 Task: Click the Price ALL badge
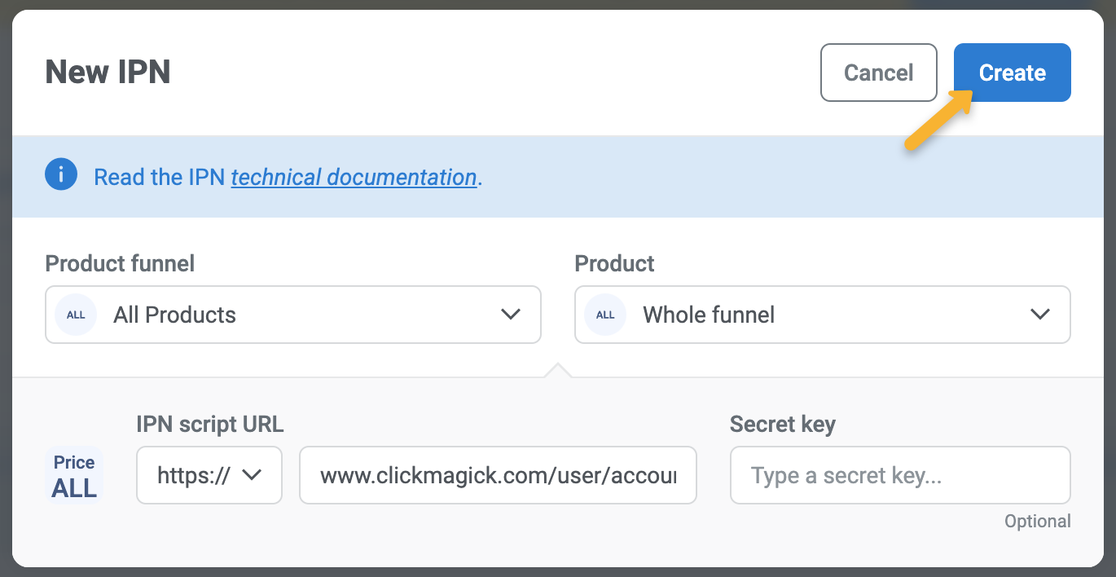pos(74,476)
